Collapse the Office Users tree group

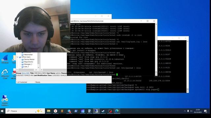pos(17,57)
